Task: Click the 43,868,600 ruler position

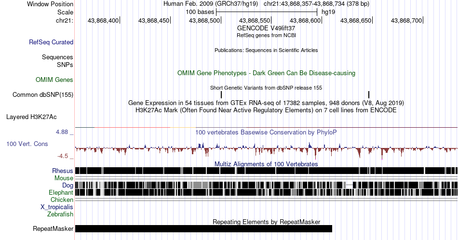Action: point(305,20)
